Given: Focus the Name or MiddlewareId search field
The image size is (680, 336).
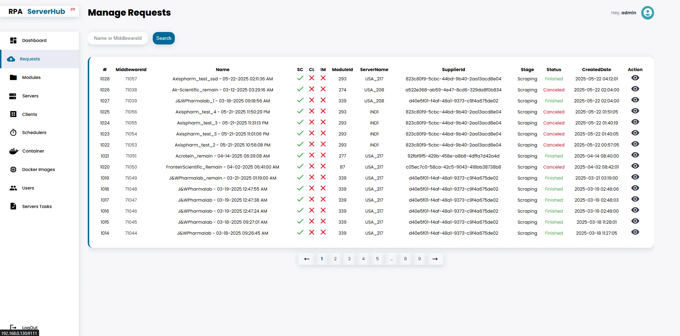Looking at the screenshot, I should 118,38.
